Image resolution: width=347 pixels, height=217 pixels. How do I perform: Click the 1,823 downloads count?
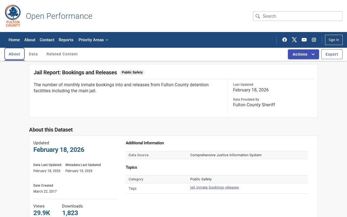pyautogui.click(x=70, y=213)
